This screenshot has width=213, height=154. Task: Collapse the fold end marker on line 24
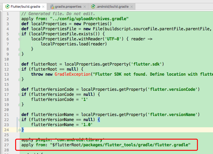(x=20, y=130)
